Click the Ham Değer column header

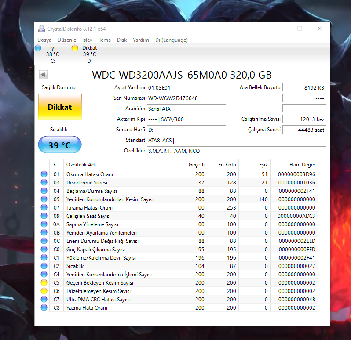[x=294, y=165]
